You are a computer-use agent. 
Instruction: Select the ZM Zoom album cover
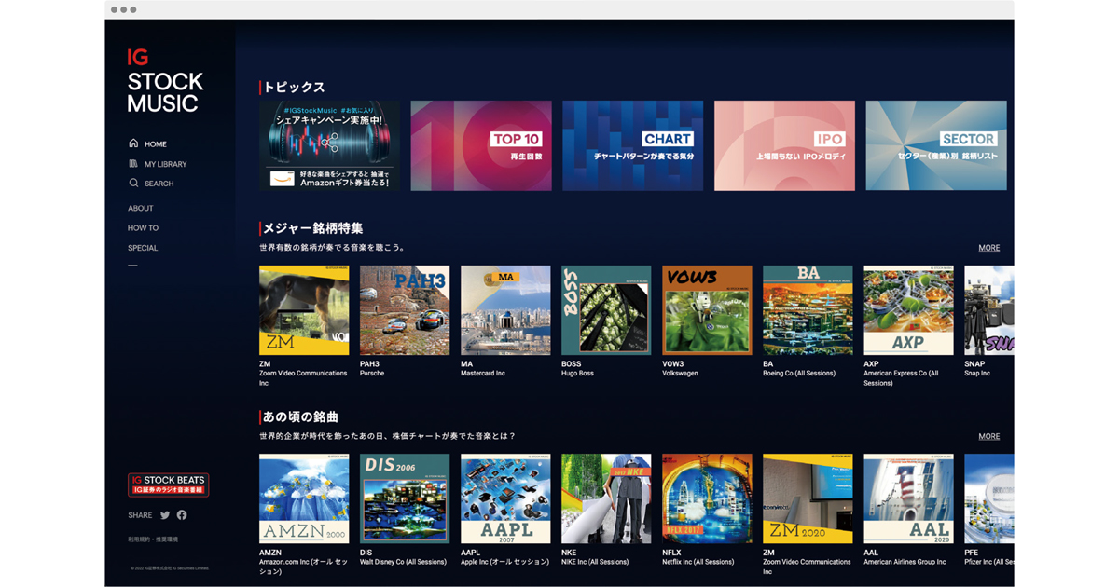(304, 310)
